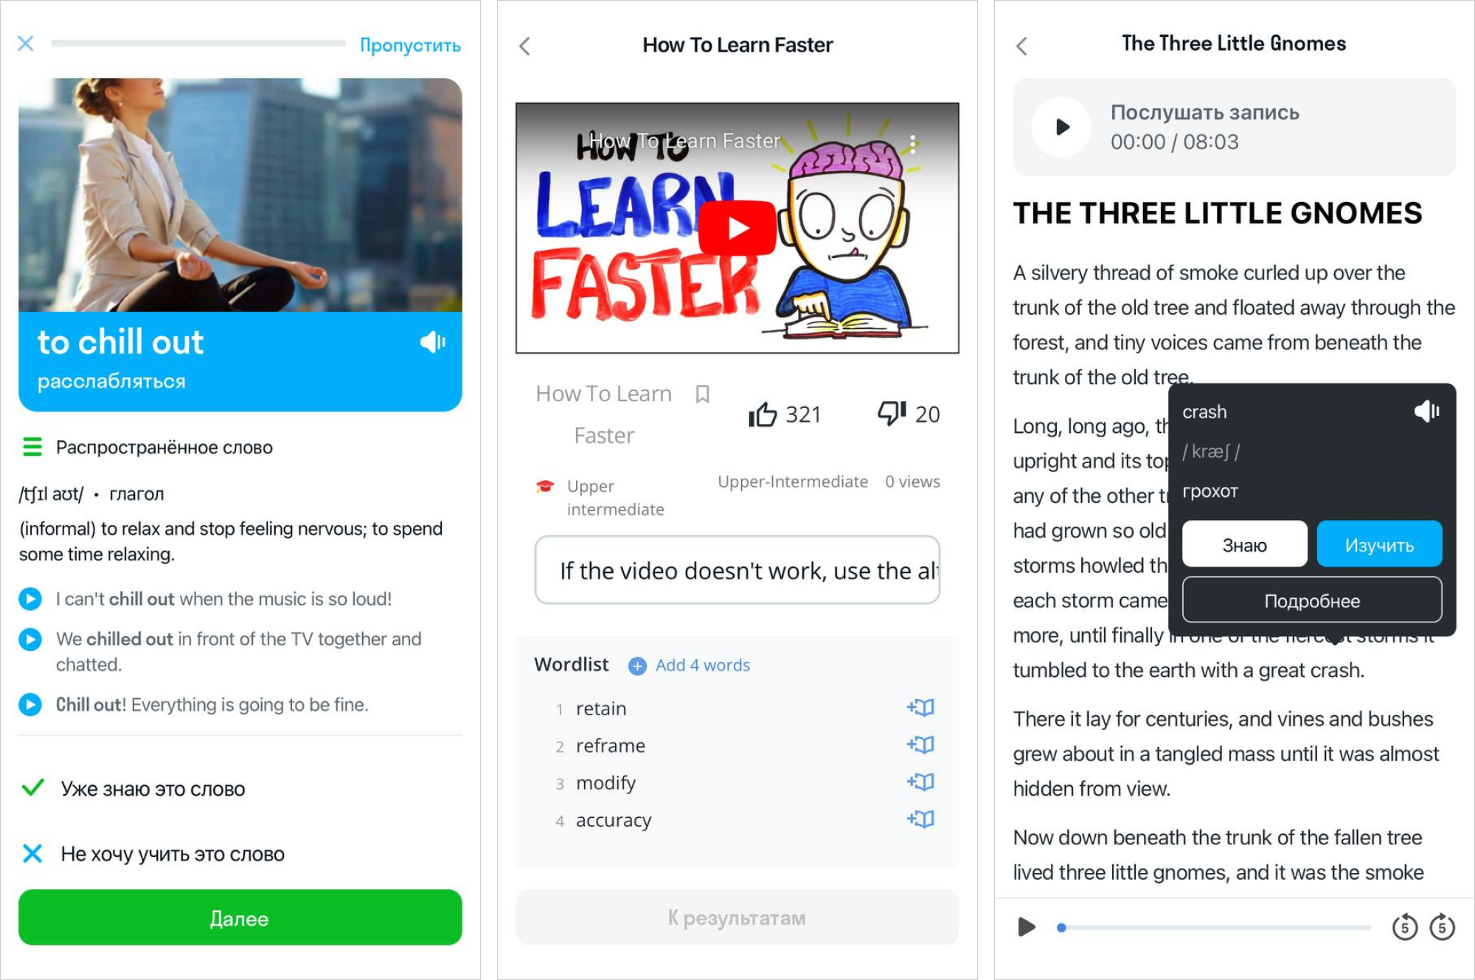Click the Послушать запись play button
Viewport: 1475px width, 980px height.
point(1058,126)
